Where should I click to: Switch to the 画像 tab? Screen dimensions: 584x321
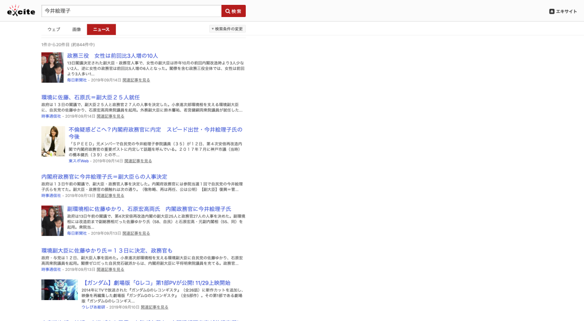click(x=76, y=30)
